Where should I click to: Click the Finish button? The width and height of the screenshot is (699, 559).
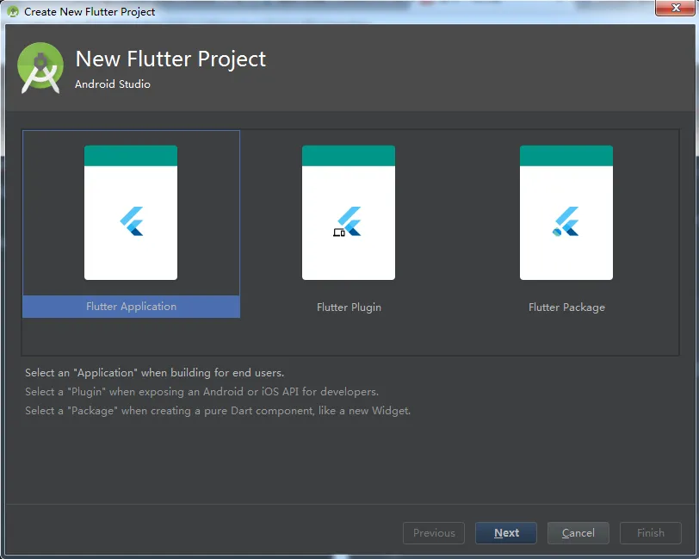click(651, 532)
